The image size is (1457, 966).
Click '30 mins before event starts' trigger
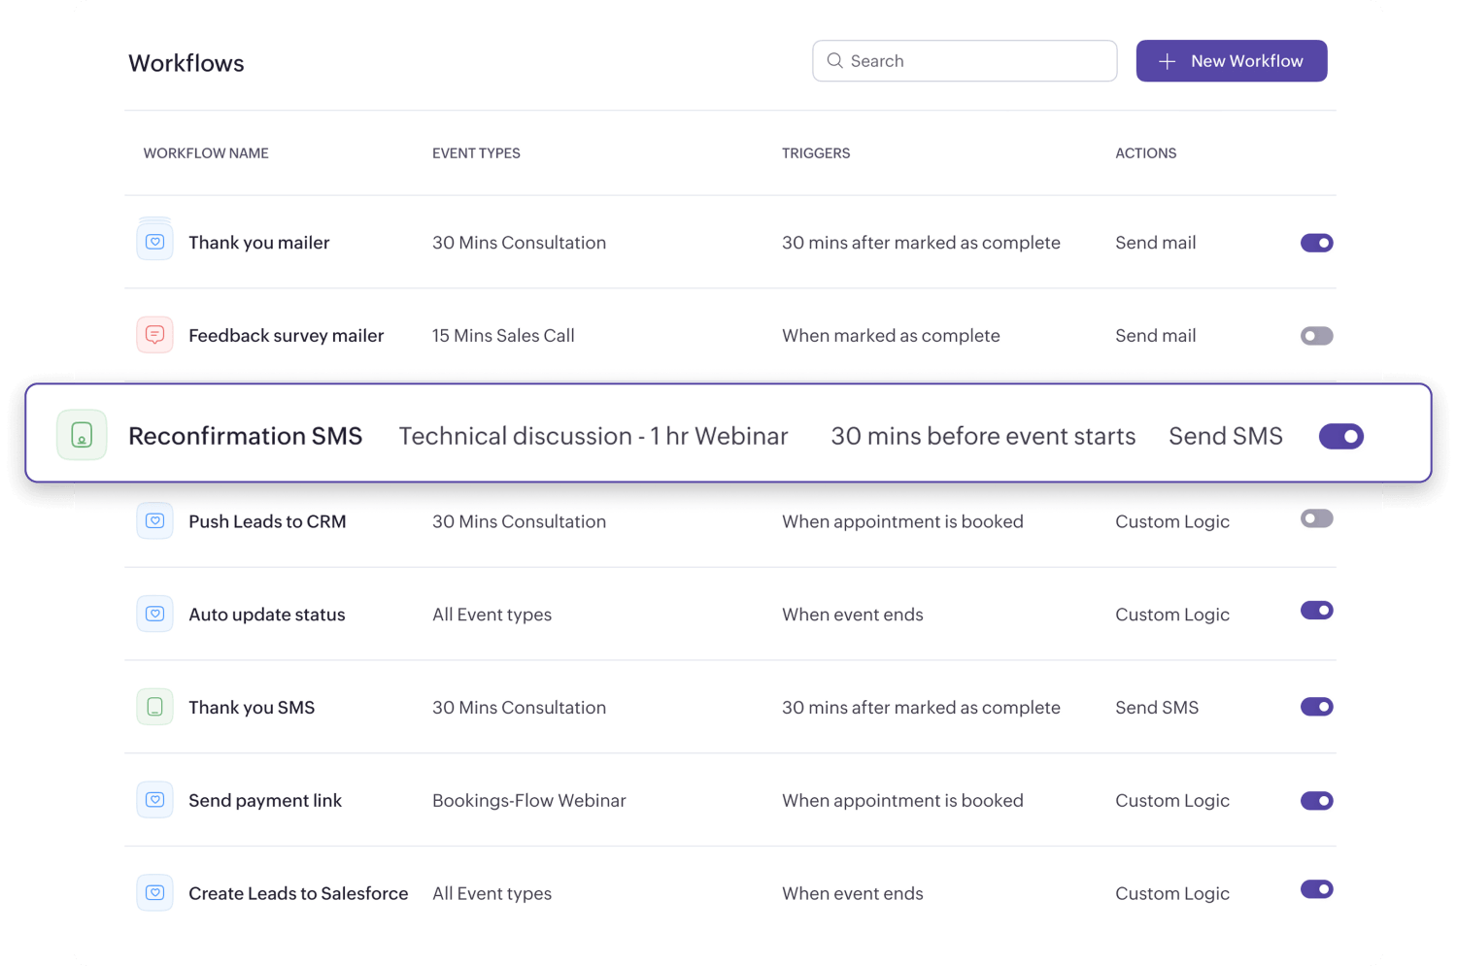coord(983,436)
